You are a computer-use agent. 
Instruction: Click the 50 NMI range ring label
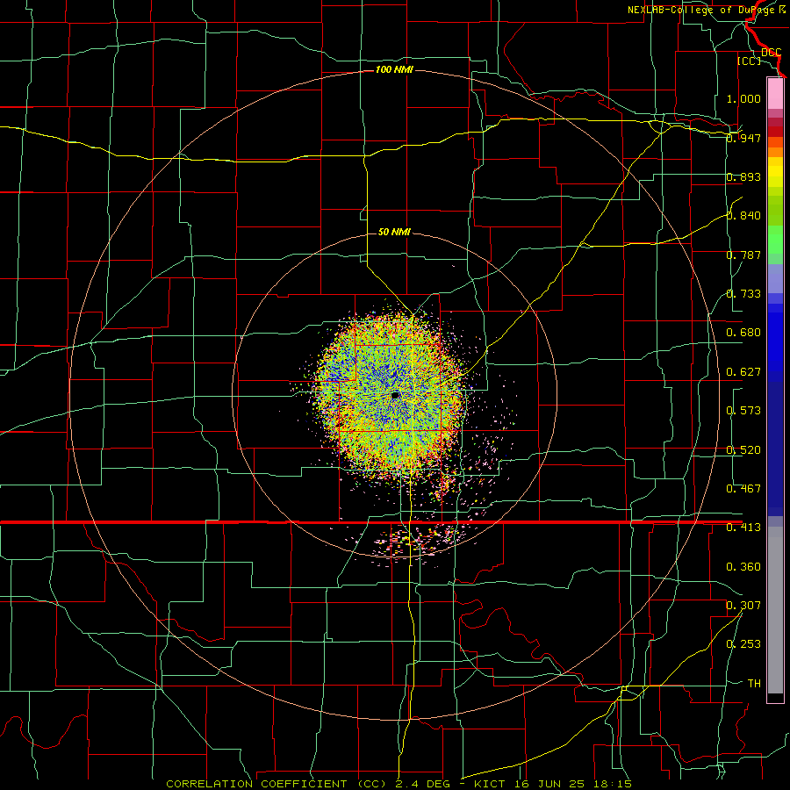[394, 232]
